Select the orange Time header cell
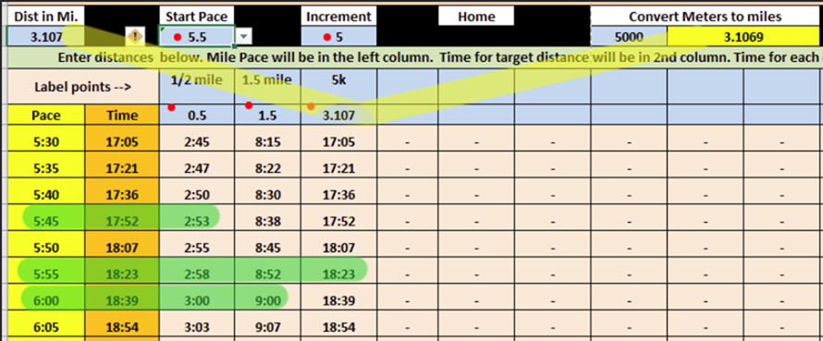823x341 pixels. [122, 115]
